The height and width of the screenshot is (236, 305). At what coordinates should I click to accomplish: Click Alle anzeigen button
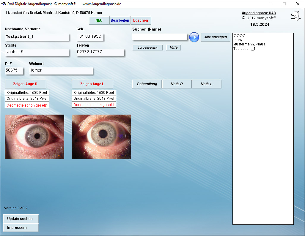click(x=216, y=37)
